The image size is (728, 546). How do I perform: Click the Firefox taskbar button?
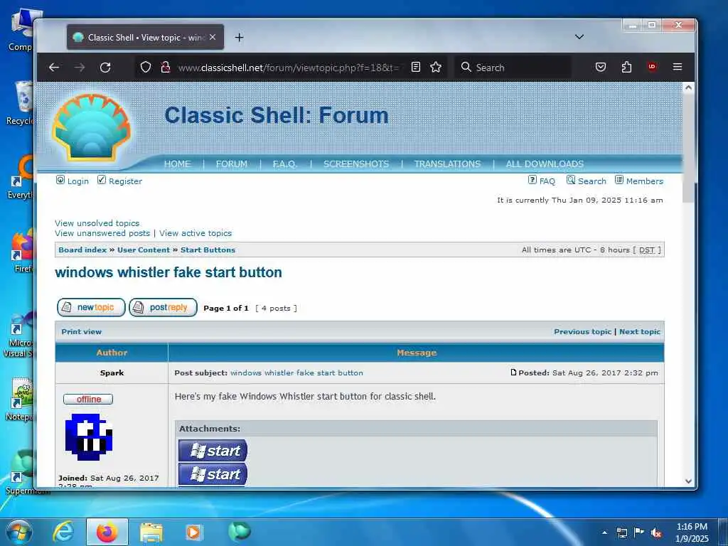107,532
